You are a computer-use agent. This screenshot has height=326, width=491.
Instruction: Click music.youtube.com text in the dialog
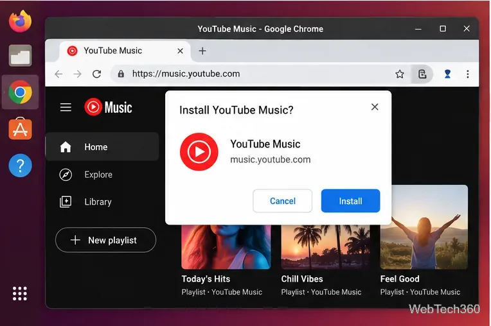click(x=270, y=159)
